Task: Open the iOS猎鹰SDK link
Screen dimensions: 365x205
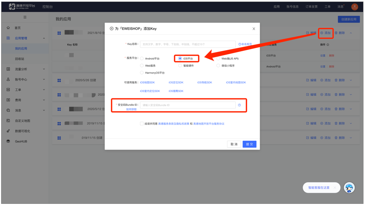Action: (176, 91)
